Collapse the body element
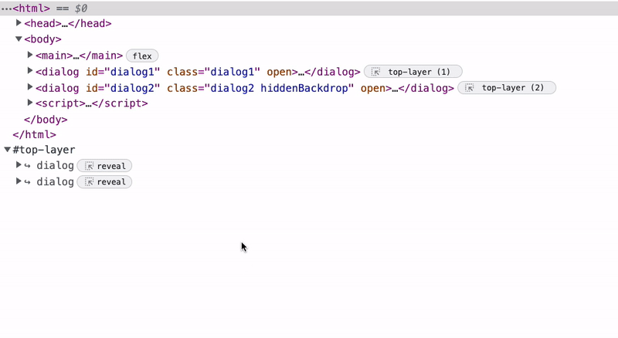The image size is (618, 338). [x=19, y=39]
